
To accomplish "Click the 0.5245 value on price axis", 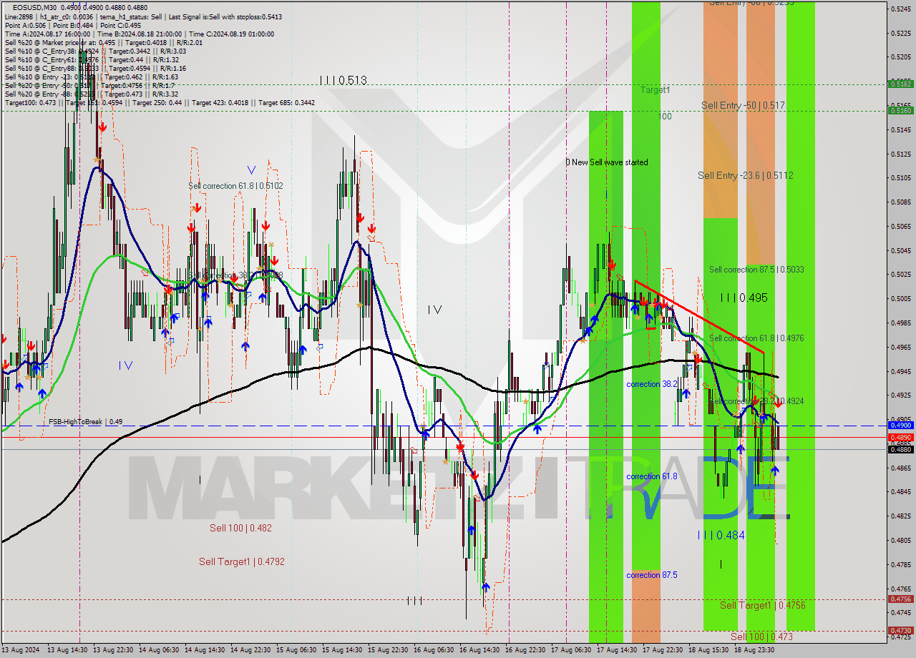I will click(901, 9).
